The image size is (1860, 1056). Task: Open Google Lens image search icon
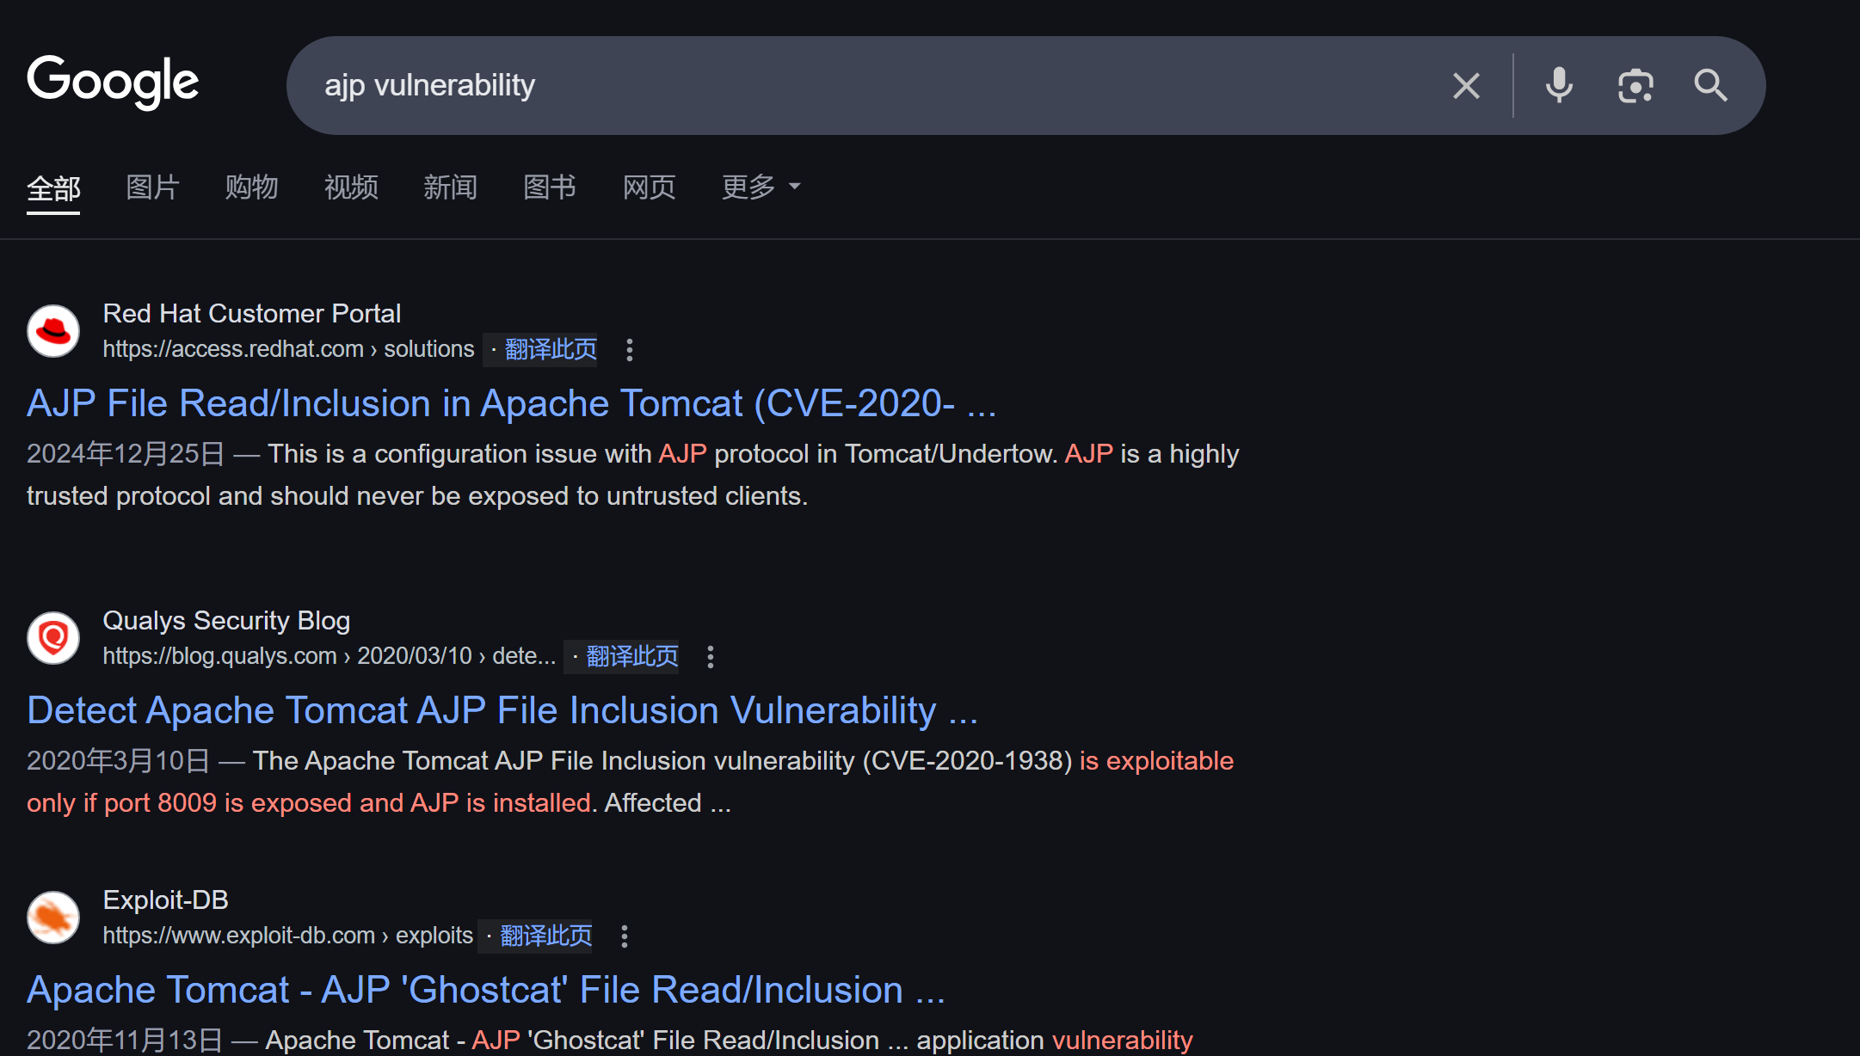(x=1635, y=85)
